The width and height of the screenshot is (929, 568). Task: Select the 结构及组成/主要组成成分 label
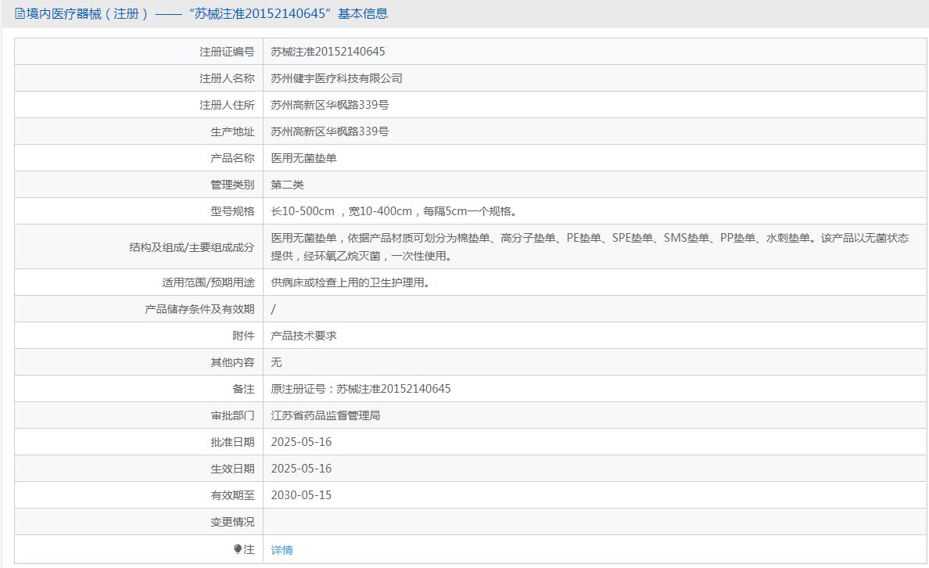click(x=192, y=247)
